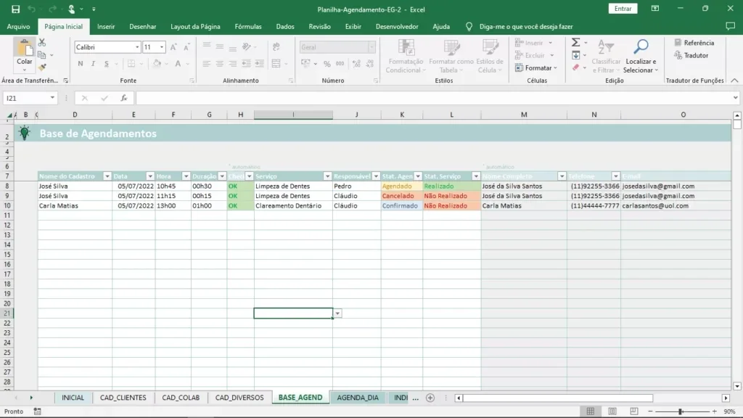Viewport: 743px width, 418px height.
Task: Switch to Fórmulas ribbon tab
Action: pos(248,27)
